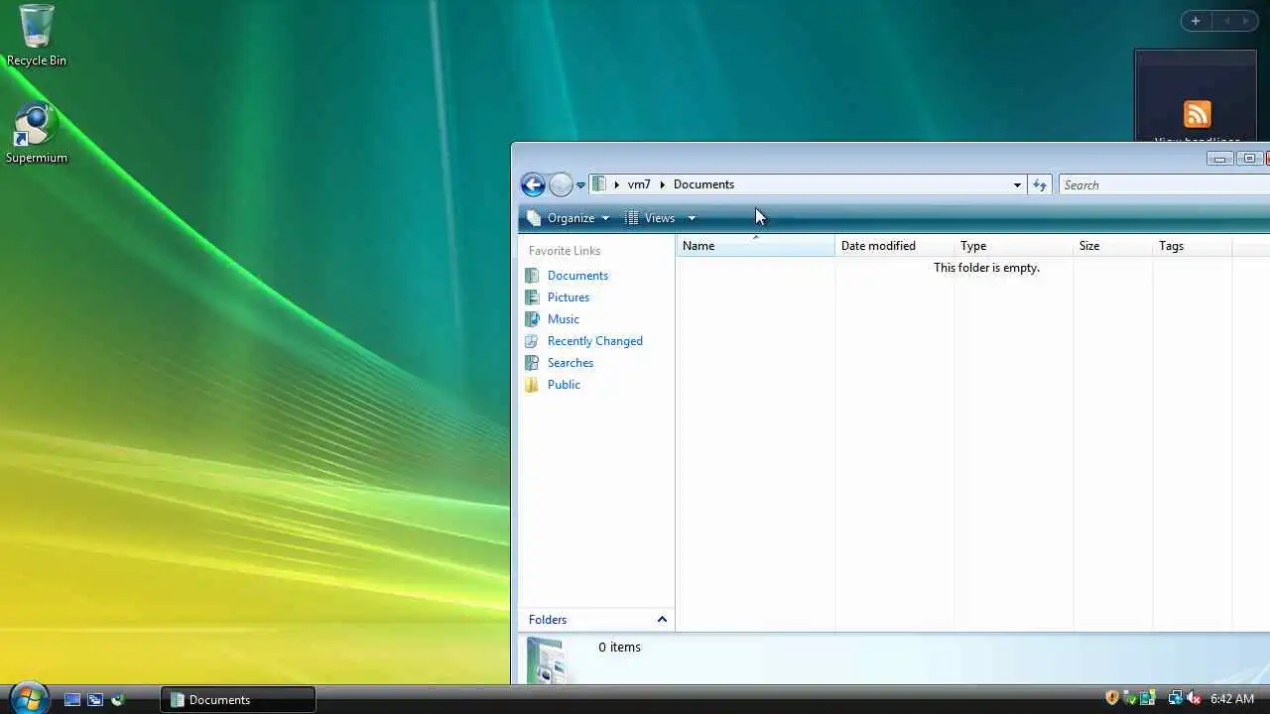Launch the Supermium desktop shortcut
This screenshot has width=1270, height=714.
tap(37, 133)
